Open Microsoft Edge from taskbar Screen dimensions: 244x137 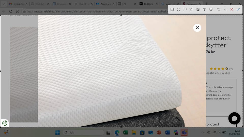click(117, 132)
